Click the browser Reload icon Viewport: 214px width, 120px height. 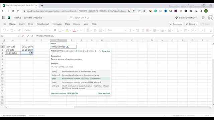coord(13,11)
